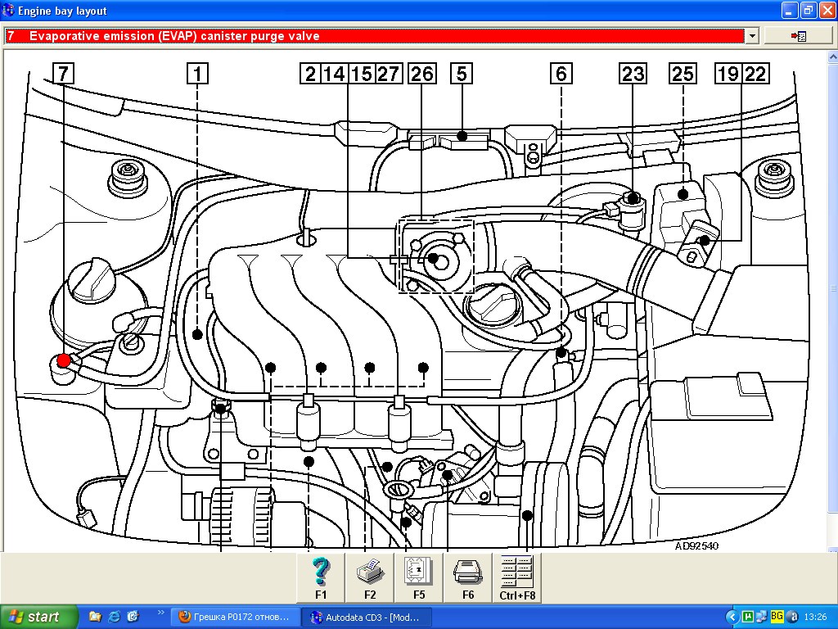Open the Ctrl+F8 list icon
The width and height of the screenshot is (838, 629).
[516, 577]
